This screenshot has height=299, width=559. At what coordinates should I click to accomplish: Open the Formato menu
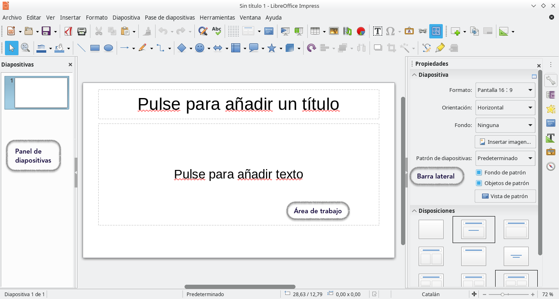97,18
